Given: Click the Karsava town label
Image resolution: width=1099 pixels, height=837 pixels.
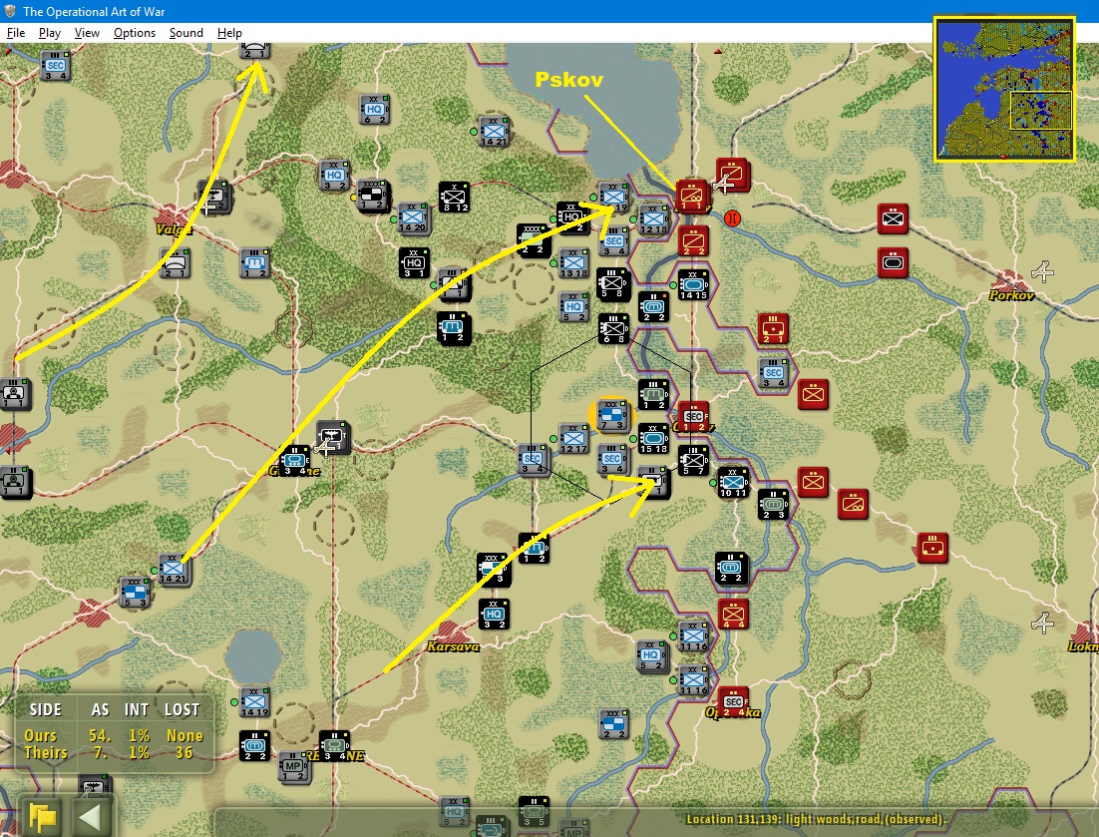Looking at the screenshot, I should point(453,646).
